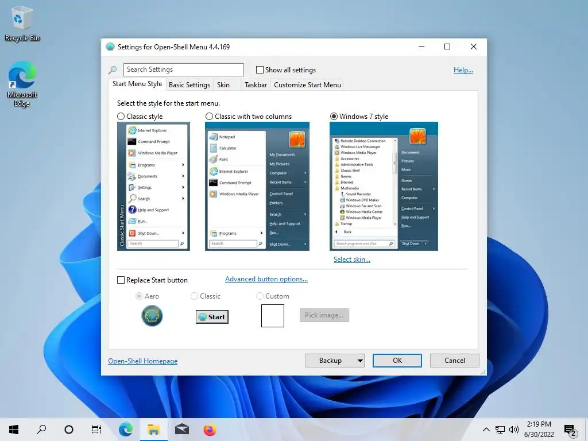Select Classic with two columns radio button
The height and width of the screenshot is (441, 588).
tap(209, 116)
